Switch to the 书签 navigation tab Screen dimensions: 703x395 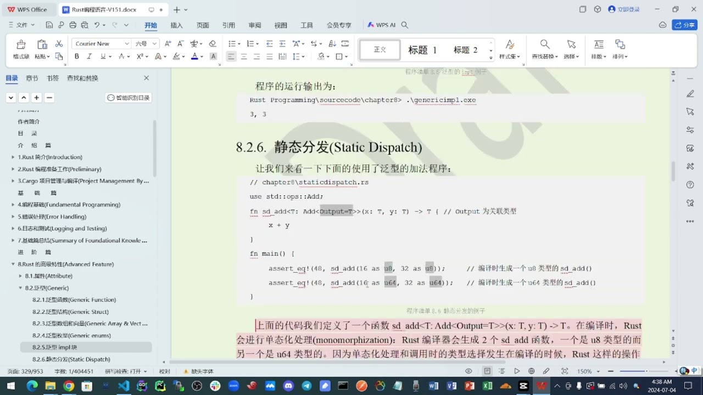[53, 78]
